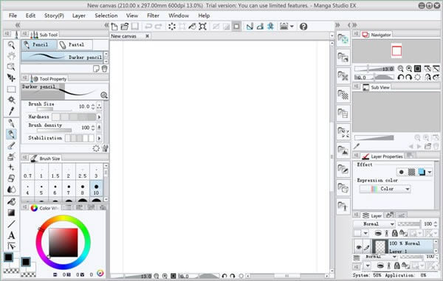This screenshot has width=443, height=281.
Task: Expand Stabilization options arrow
Action: (99, 138)
